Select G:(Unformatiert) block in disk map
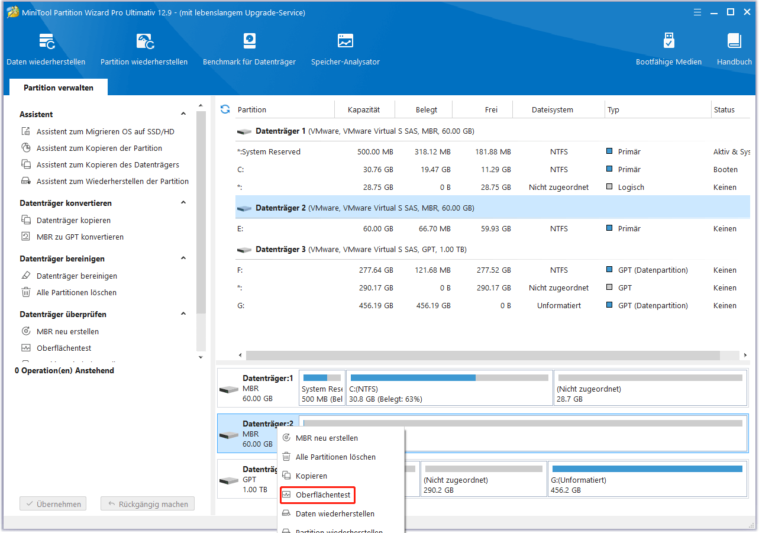 point(647,479)
